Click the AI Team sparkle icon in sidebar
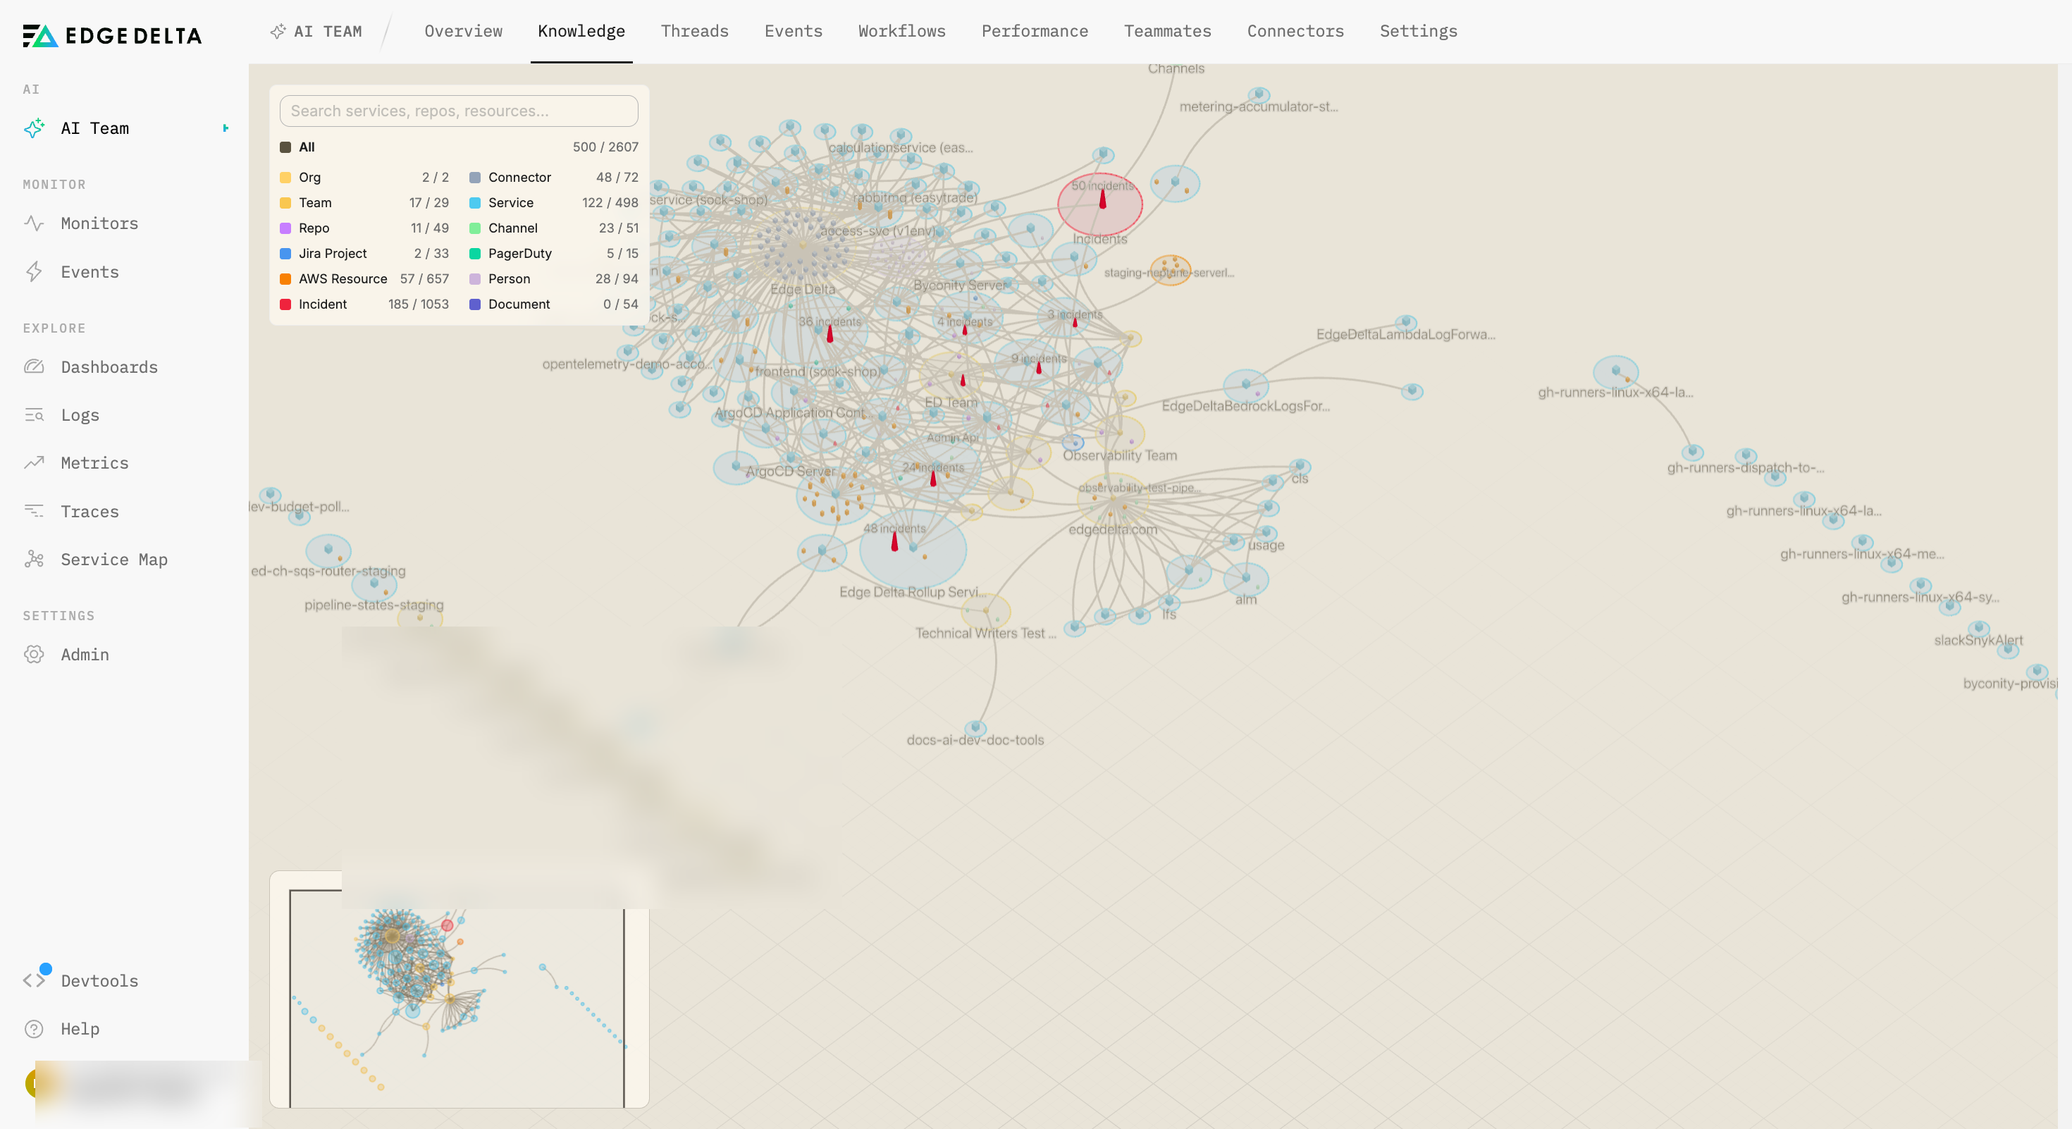The height and width of the screenshot is (1129, 2072). click(34, 128)
